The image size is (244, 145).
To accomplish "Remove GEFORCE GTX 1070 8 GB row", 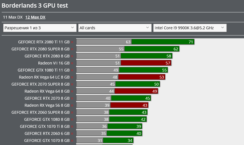I will point(72,141).
